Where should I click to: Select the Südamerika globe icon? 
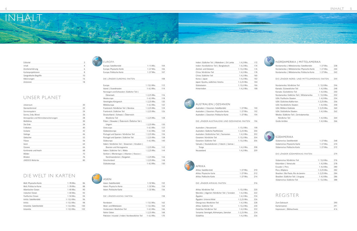click(269, 136)
